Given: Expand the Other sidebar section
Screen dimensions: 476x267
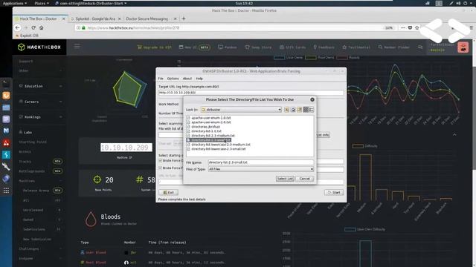Looking at the screenshot, I should (41, 70).
